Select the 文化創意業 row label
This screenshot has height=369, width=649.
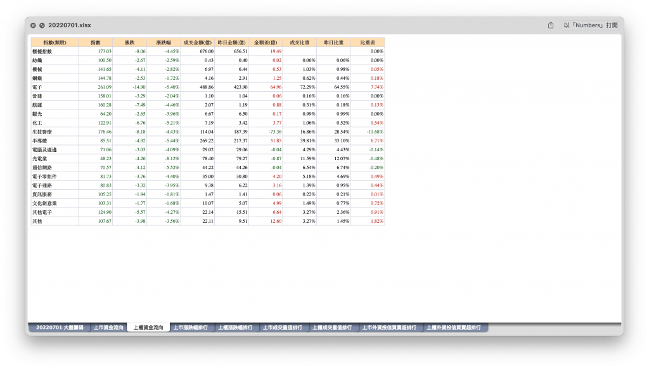(45, 203)
